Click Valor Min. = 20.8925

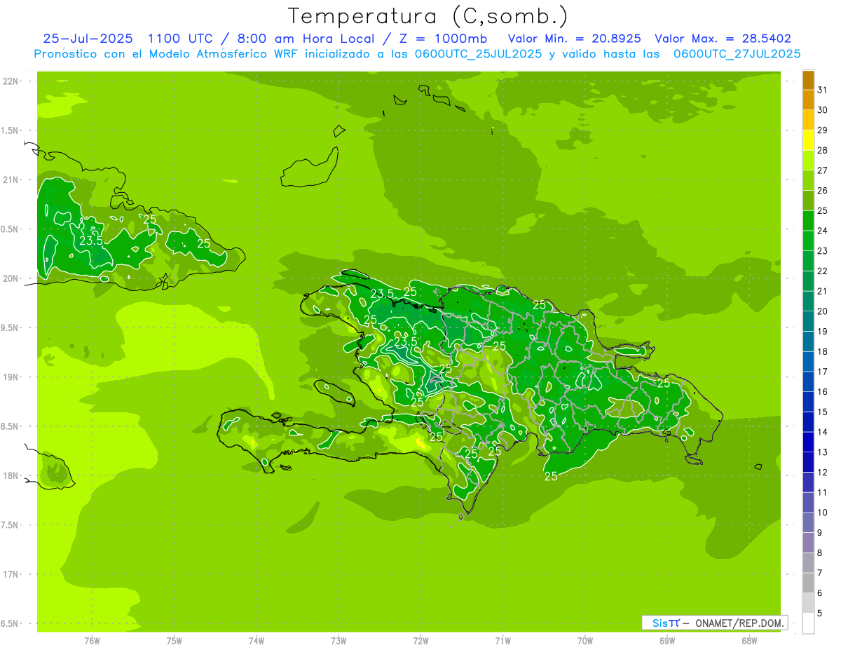[575, 39]
